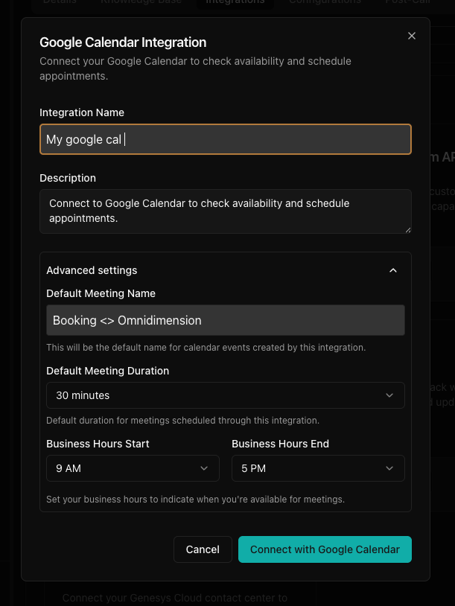
Task: Click the Google Calendar Integration heading
Action: tap(123, 42)
